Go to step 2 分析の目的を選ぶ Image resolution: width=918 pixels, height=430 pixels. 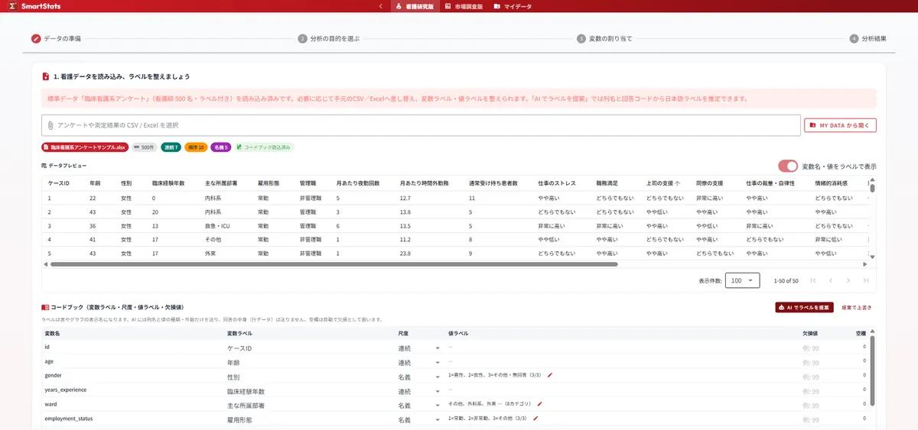pos(329,38)
